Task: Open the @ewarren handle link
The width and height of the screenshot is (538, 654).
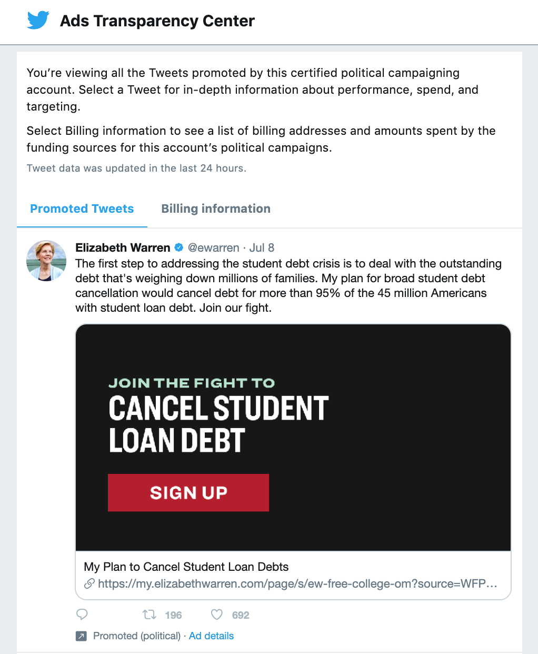Action: pos(213,247)
